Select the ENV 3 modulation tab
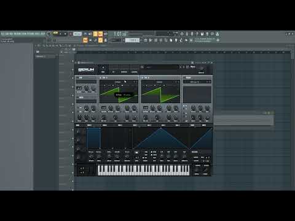 (x=120, y=125)
